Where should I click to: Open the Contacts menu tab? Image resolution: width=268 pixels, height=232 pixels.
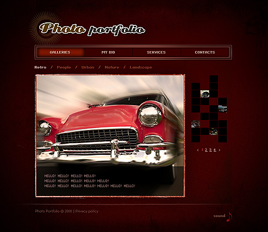(205, 52)
